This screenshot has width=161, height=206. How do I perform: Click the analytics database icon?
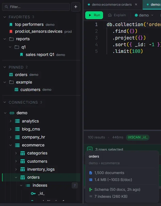[x=17, y=121]
